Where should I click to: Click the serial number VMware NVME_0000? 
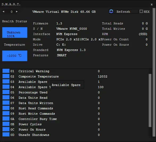pyautogui.click(x=71, y=29)
